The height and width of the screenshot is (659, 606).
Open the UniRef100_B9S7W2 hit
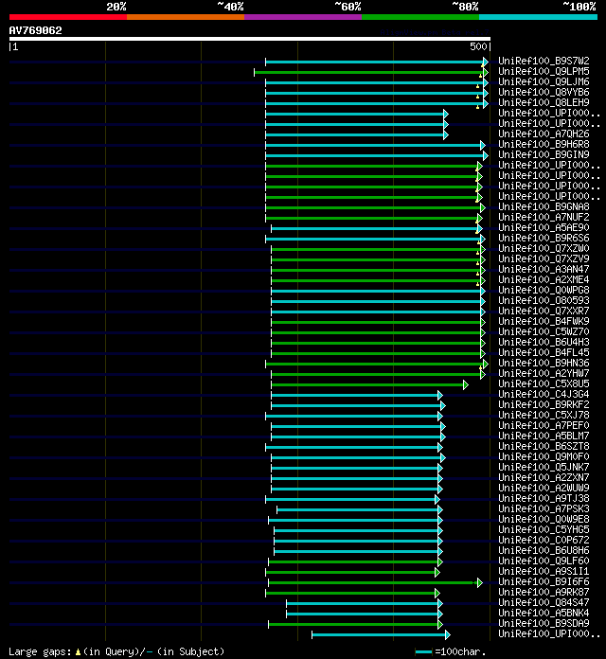click(544, 61)
